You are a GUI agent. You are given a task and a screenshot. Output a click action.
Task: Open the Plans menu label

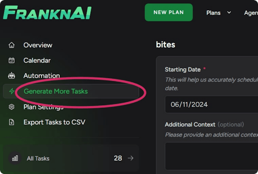[x=214, y=12]
